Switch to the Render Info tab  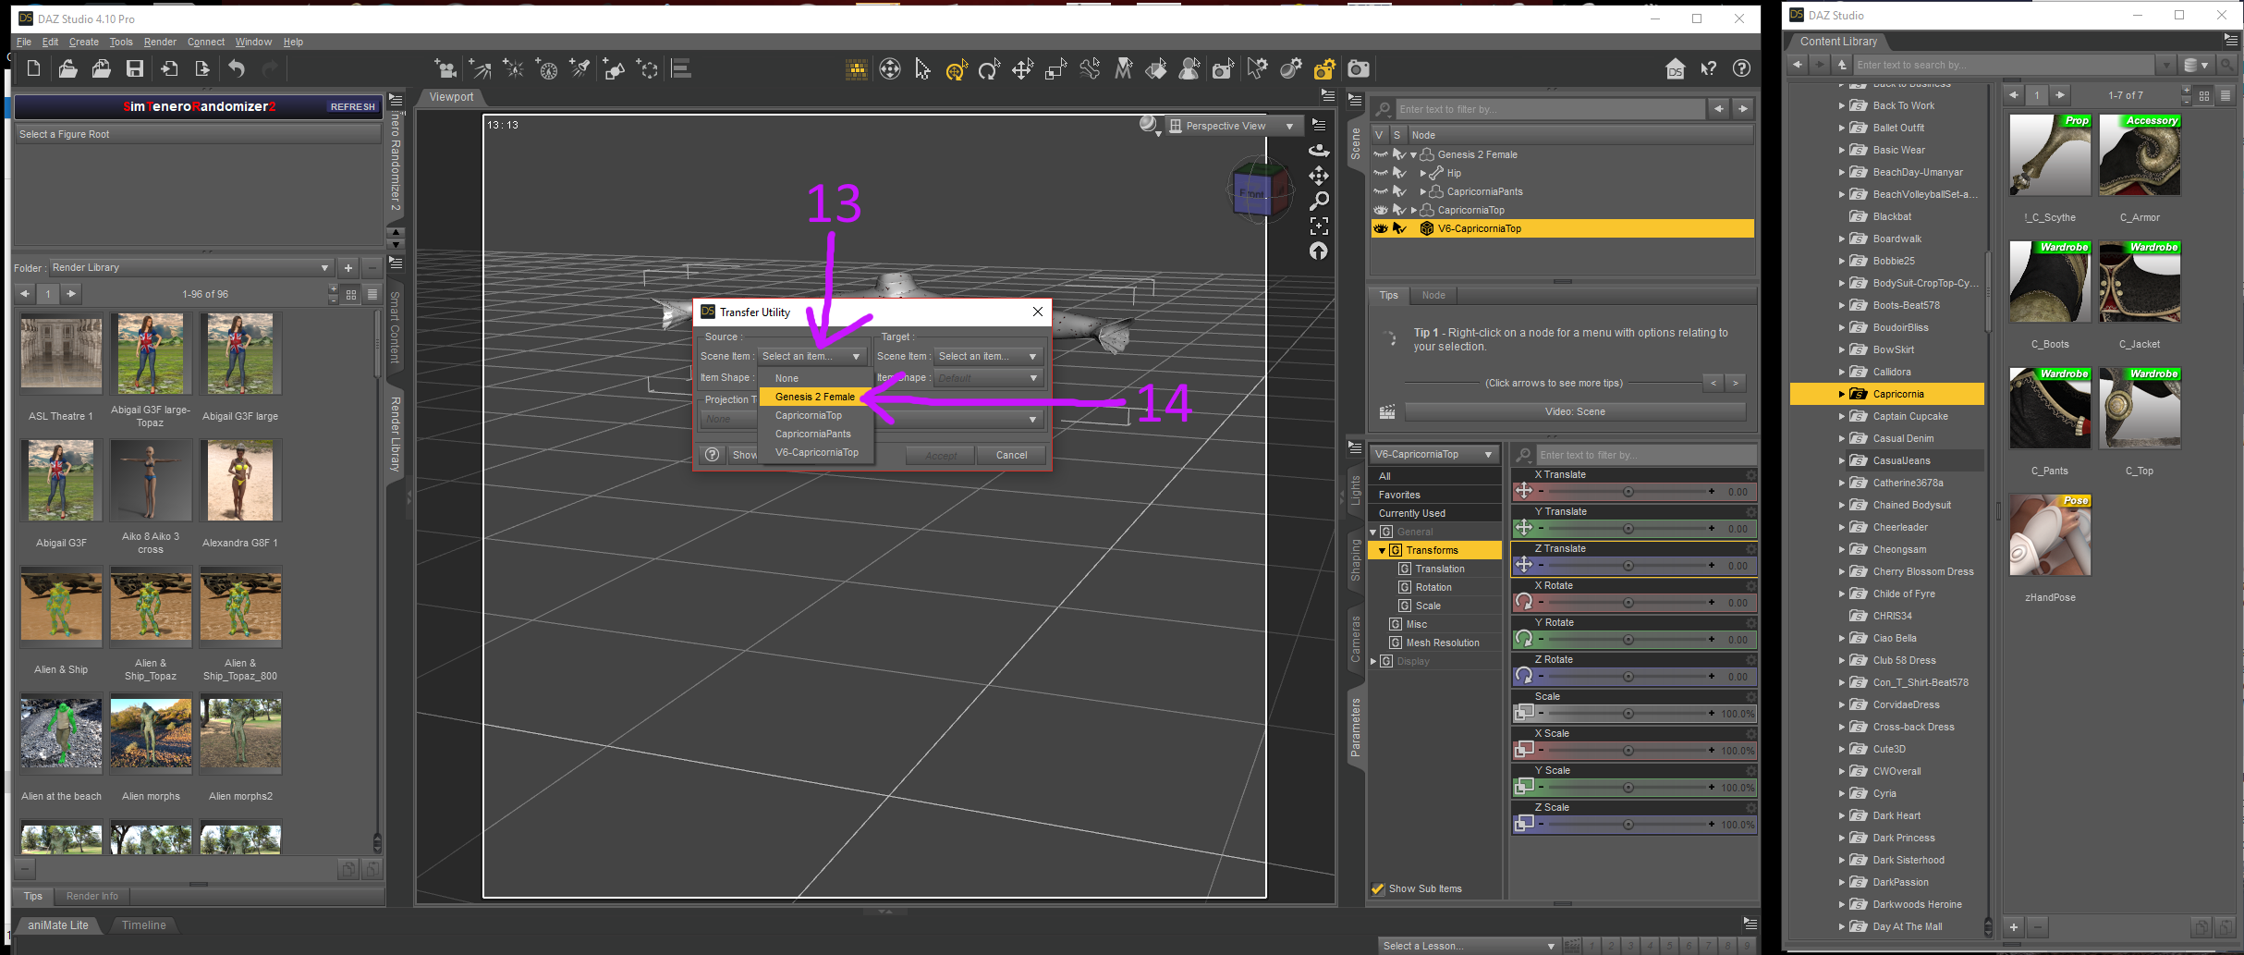[92, 896]
